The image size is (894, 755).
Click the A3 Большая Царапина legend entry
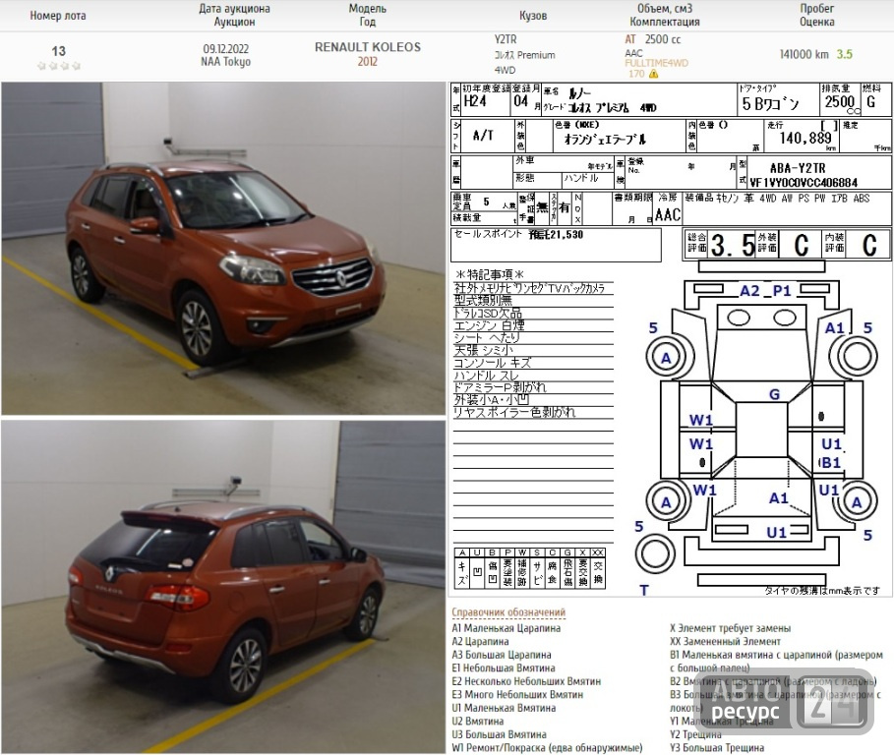point(502,655)
